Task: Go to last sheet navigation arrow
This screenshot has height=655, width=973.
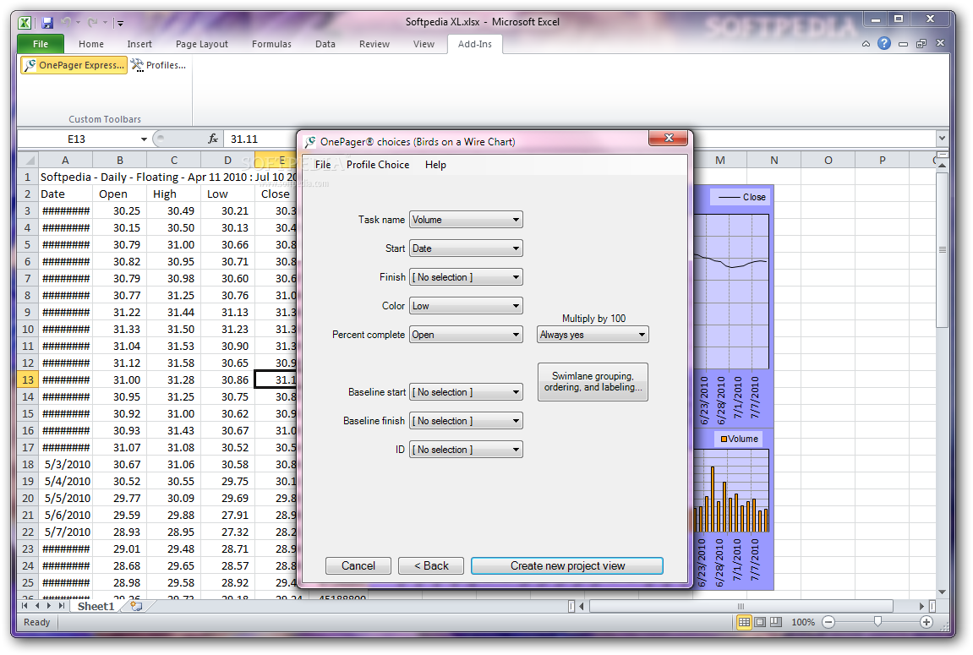Action: click(62, 606)
